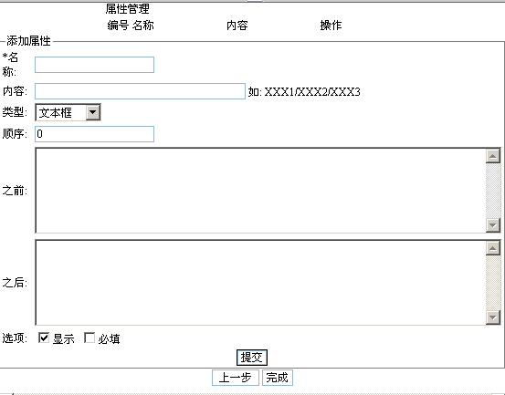Click inside the 之后 text area
Screen dimensions: 505x395
[260, 283]
